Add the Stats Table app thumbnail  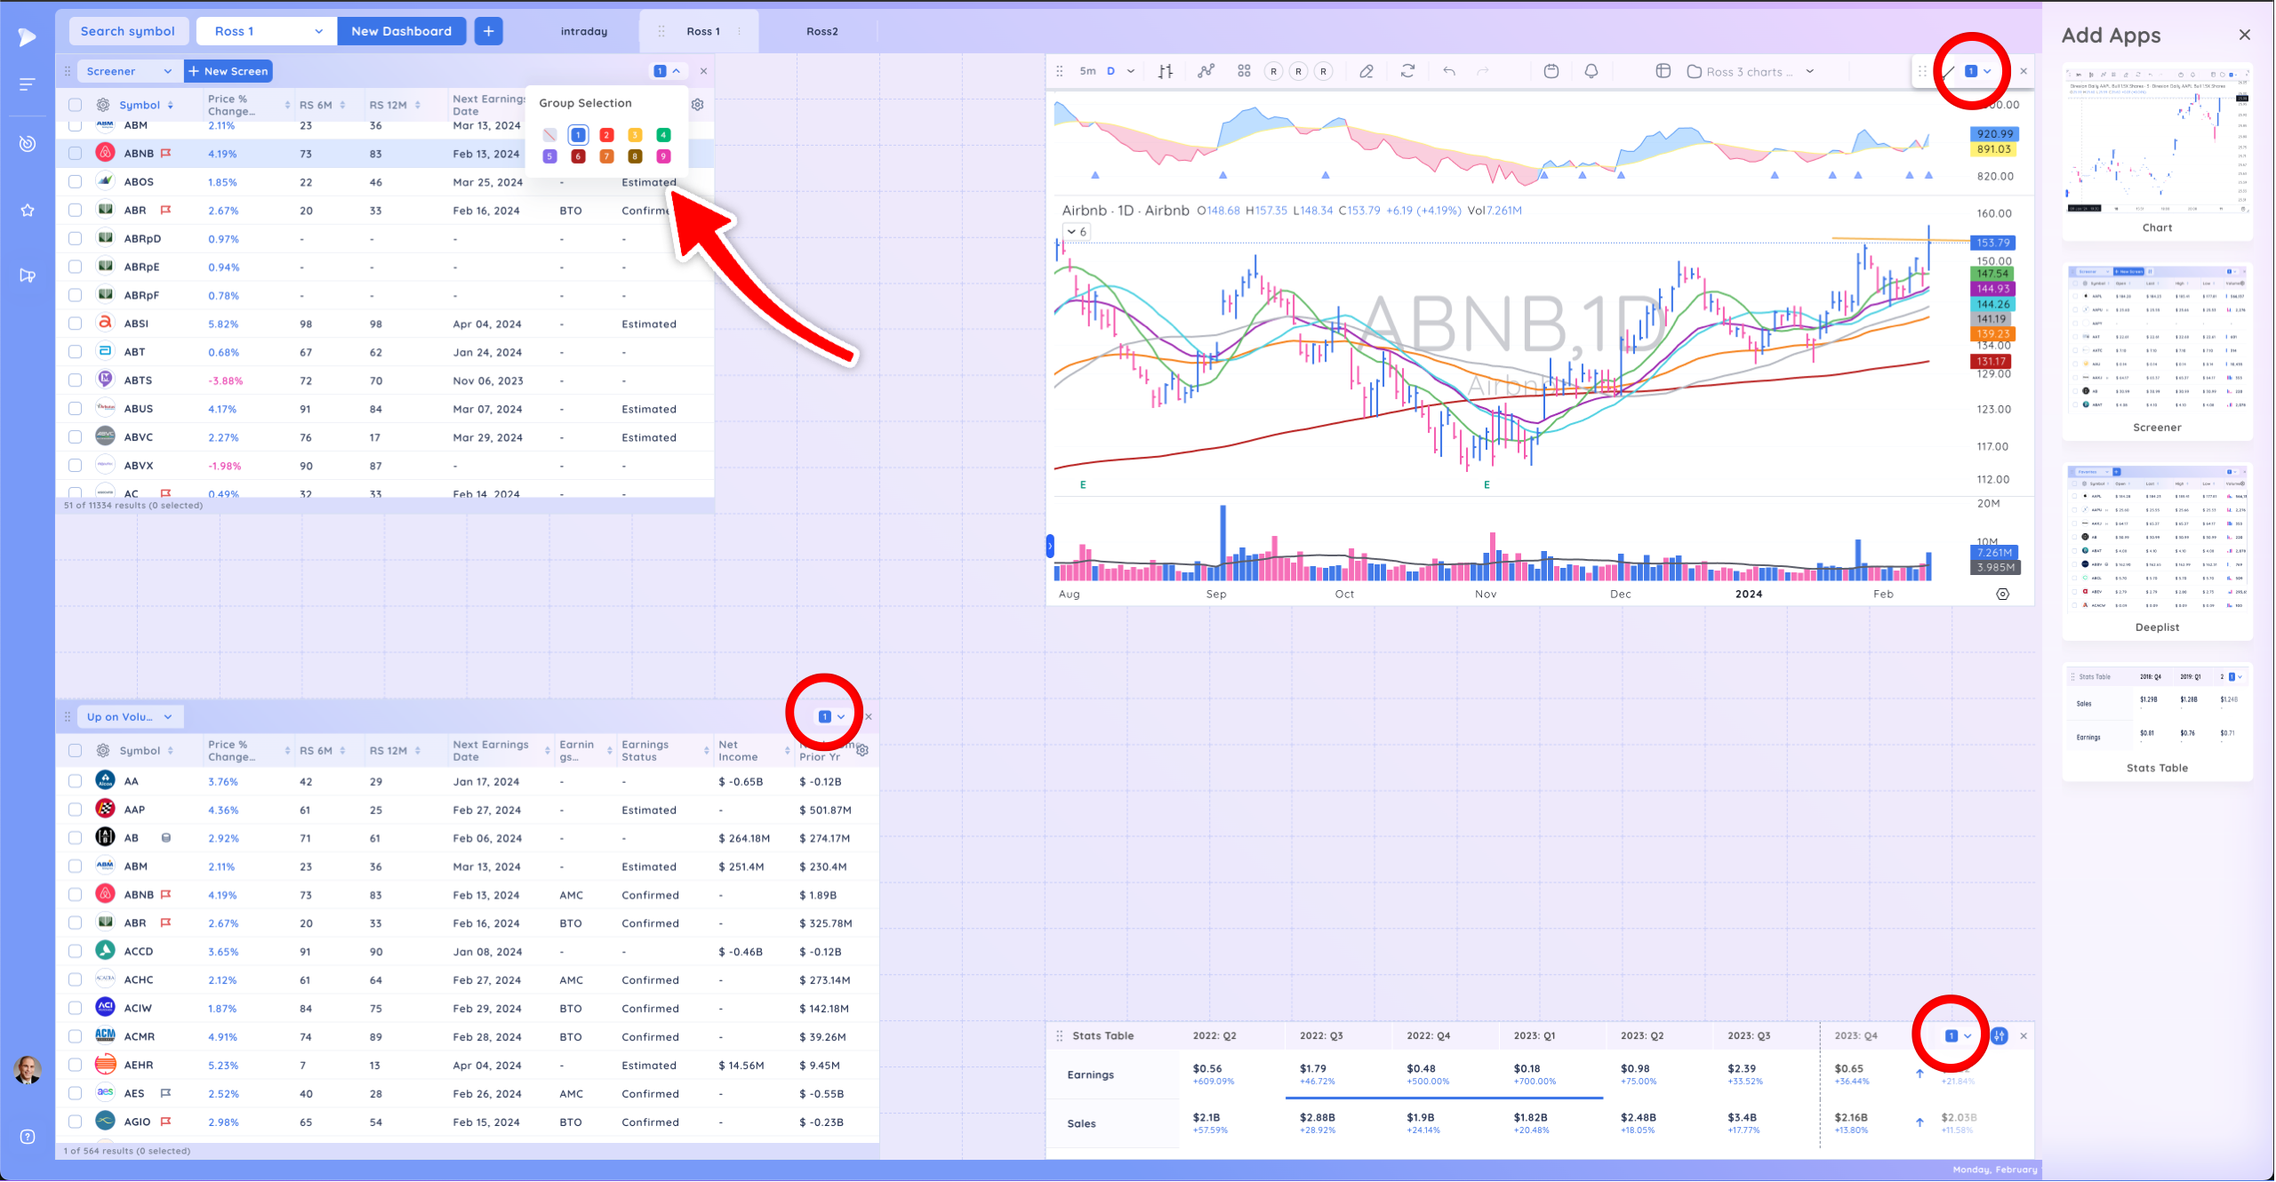click(x=2157, y=723)
